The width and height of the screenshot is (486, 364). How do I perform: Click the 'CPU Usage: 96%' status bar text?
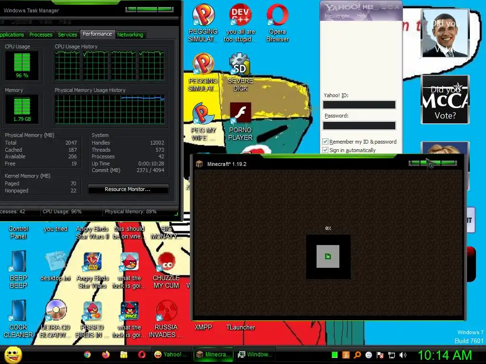[x=62, y=211]
